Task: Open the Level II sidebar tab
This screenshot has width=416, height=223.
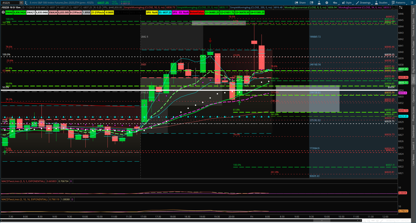Action: (x=413, y=145)
